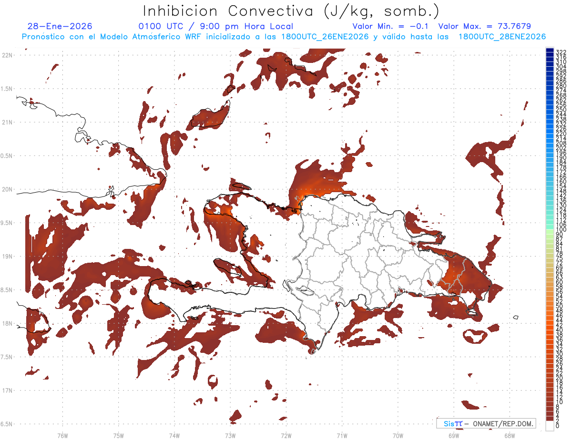Click the '72W' longitude label

click(x=286, y=435)
